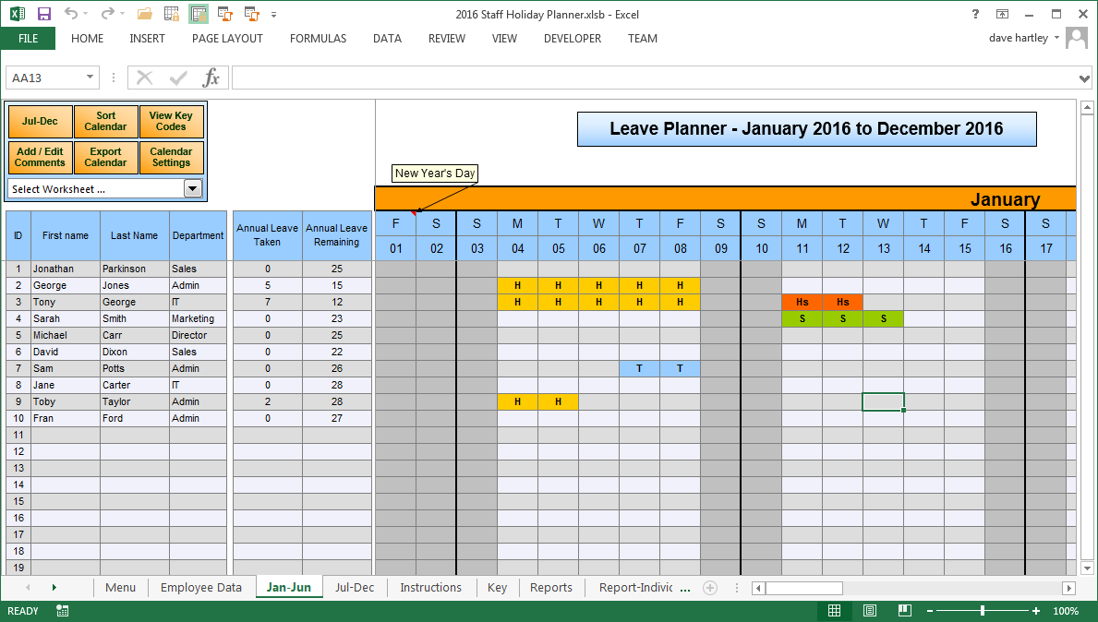1098x622 pixels.
Task: Toggle the highlighted protect sheet toolbar icon
Action: click(x=198, y=14)
